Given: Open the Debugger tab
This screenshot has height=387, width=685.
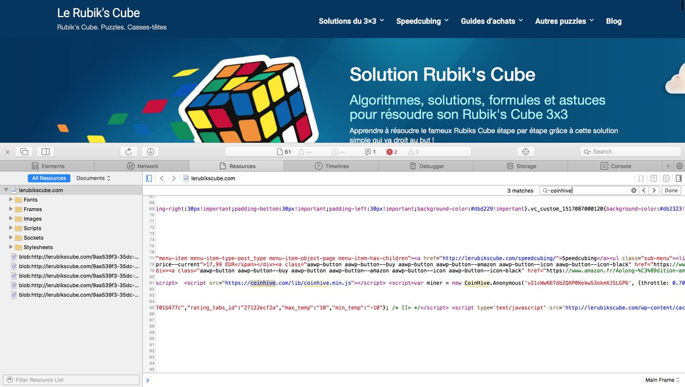Looking at the screenshot, I should 427,166.
